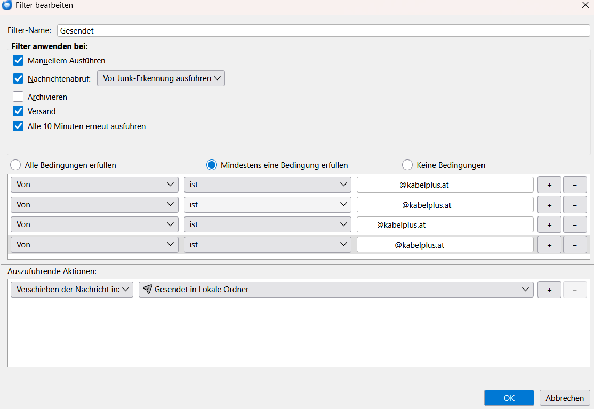The width and height of the screenshot is (594, 409).
Task: Close the Filter bearbeiten dialog window
Action: (x=584, y=5)
